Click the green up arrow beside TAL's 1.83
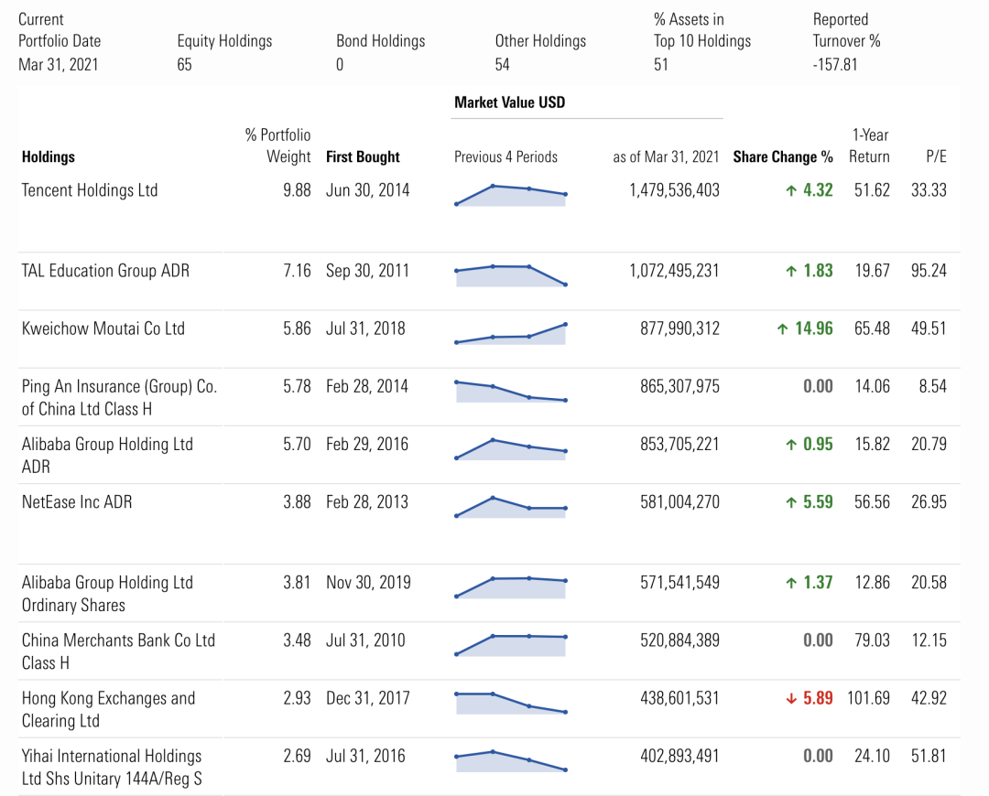The image size is (989, 796). 791,271
